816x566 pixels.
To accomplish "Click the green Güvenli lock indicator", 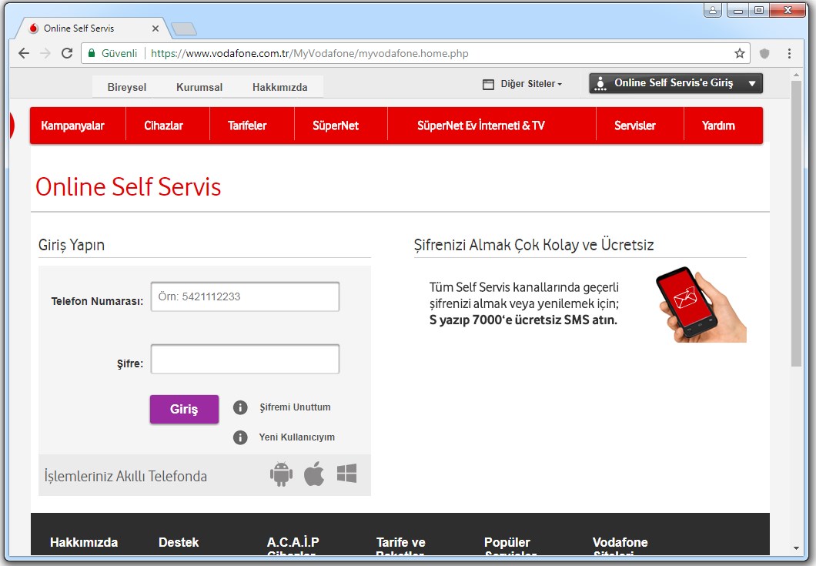I will tap(112, 53).
